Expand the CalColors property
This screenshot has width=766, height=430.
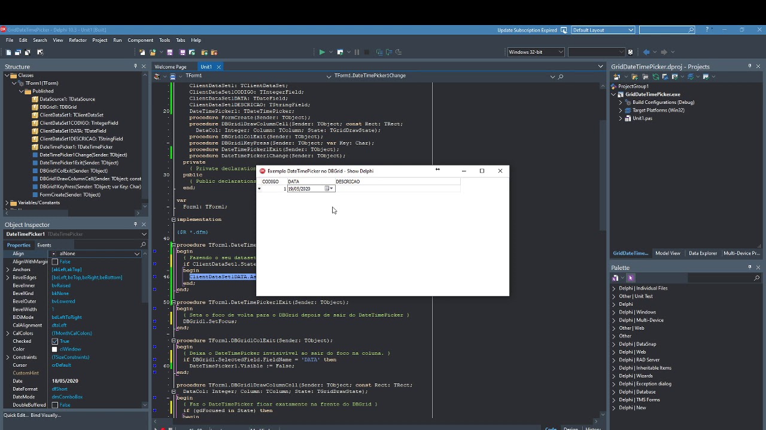tap(8, 333)
